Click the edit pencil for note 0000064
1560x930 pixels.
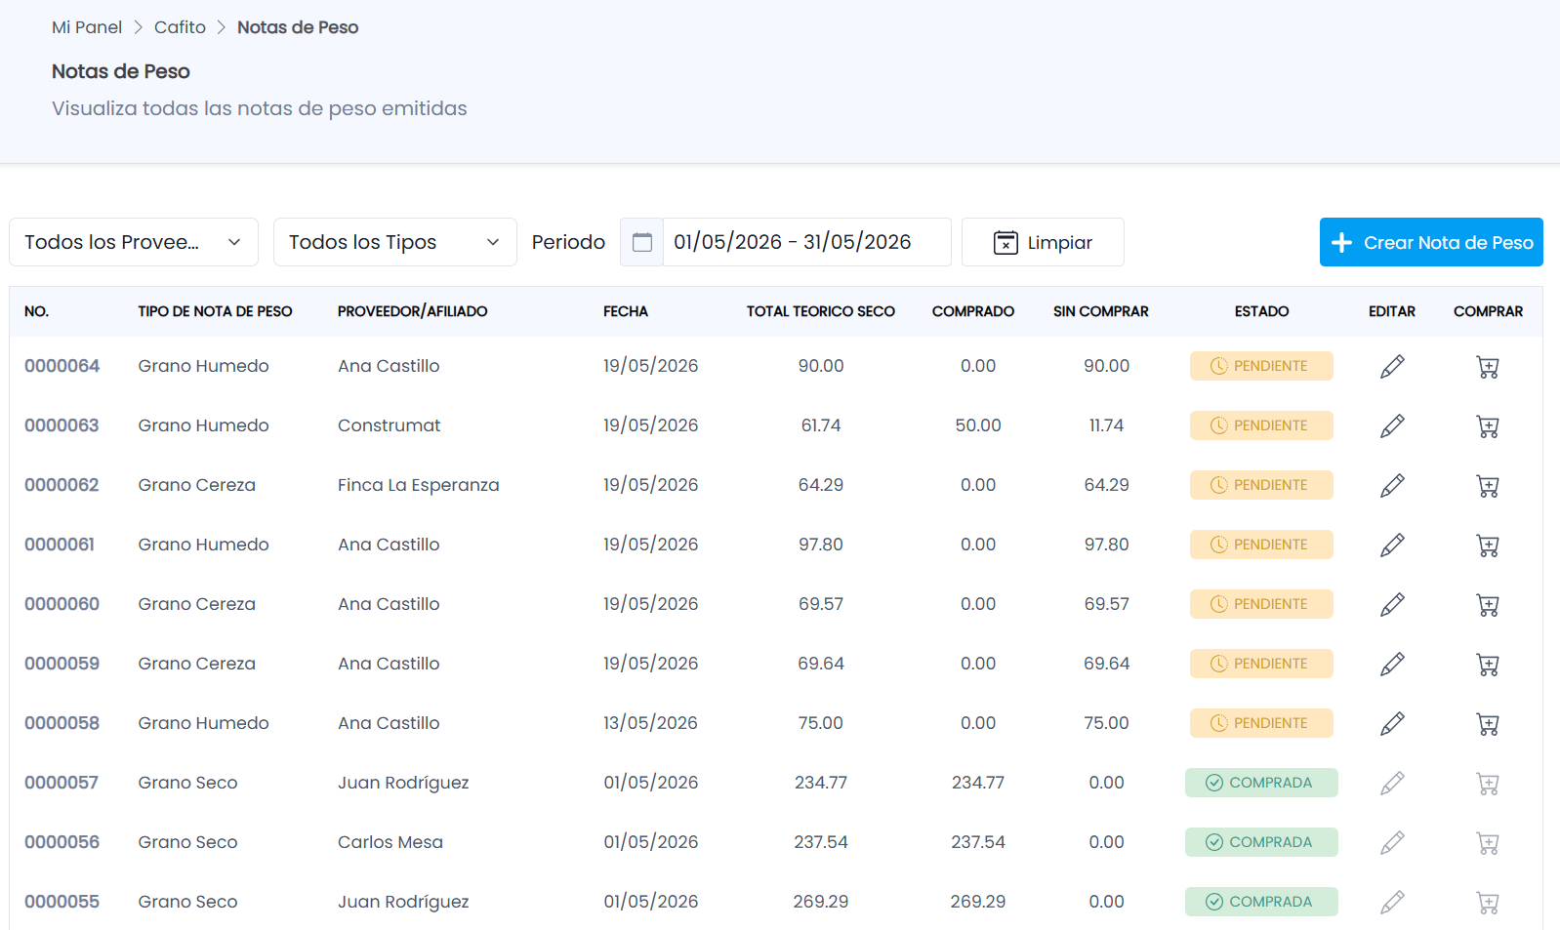pos(1392,366)
